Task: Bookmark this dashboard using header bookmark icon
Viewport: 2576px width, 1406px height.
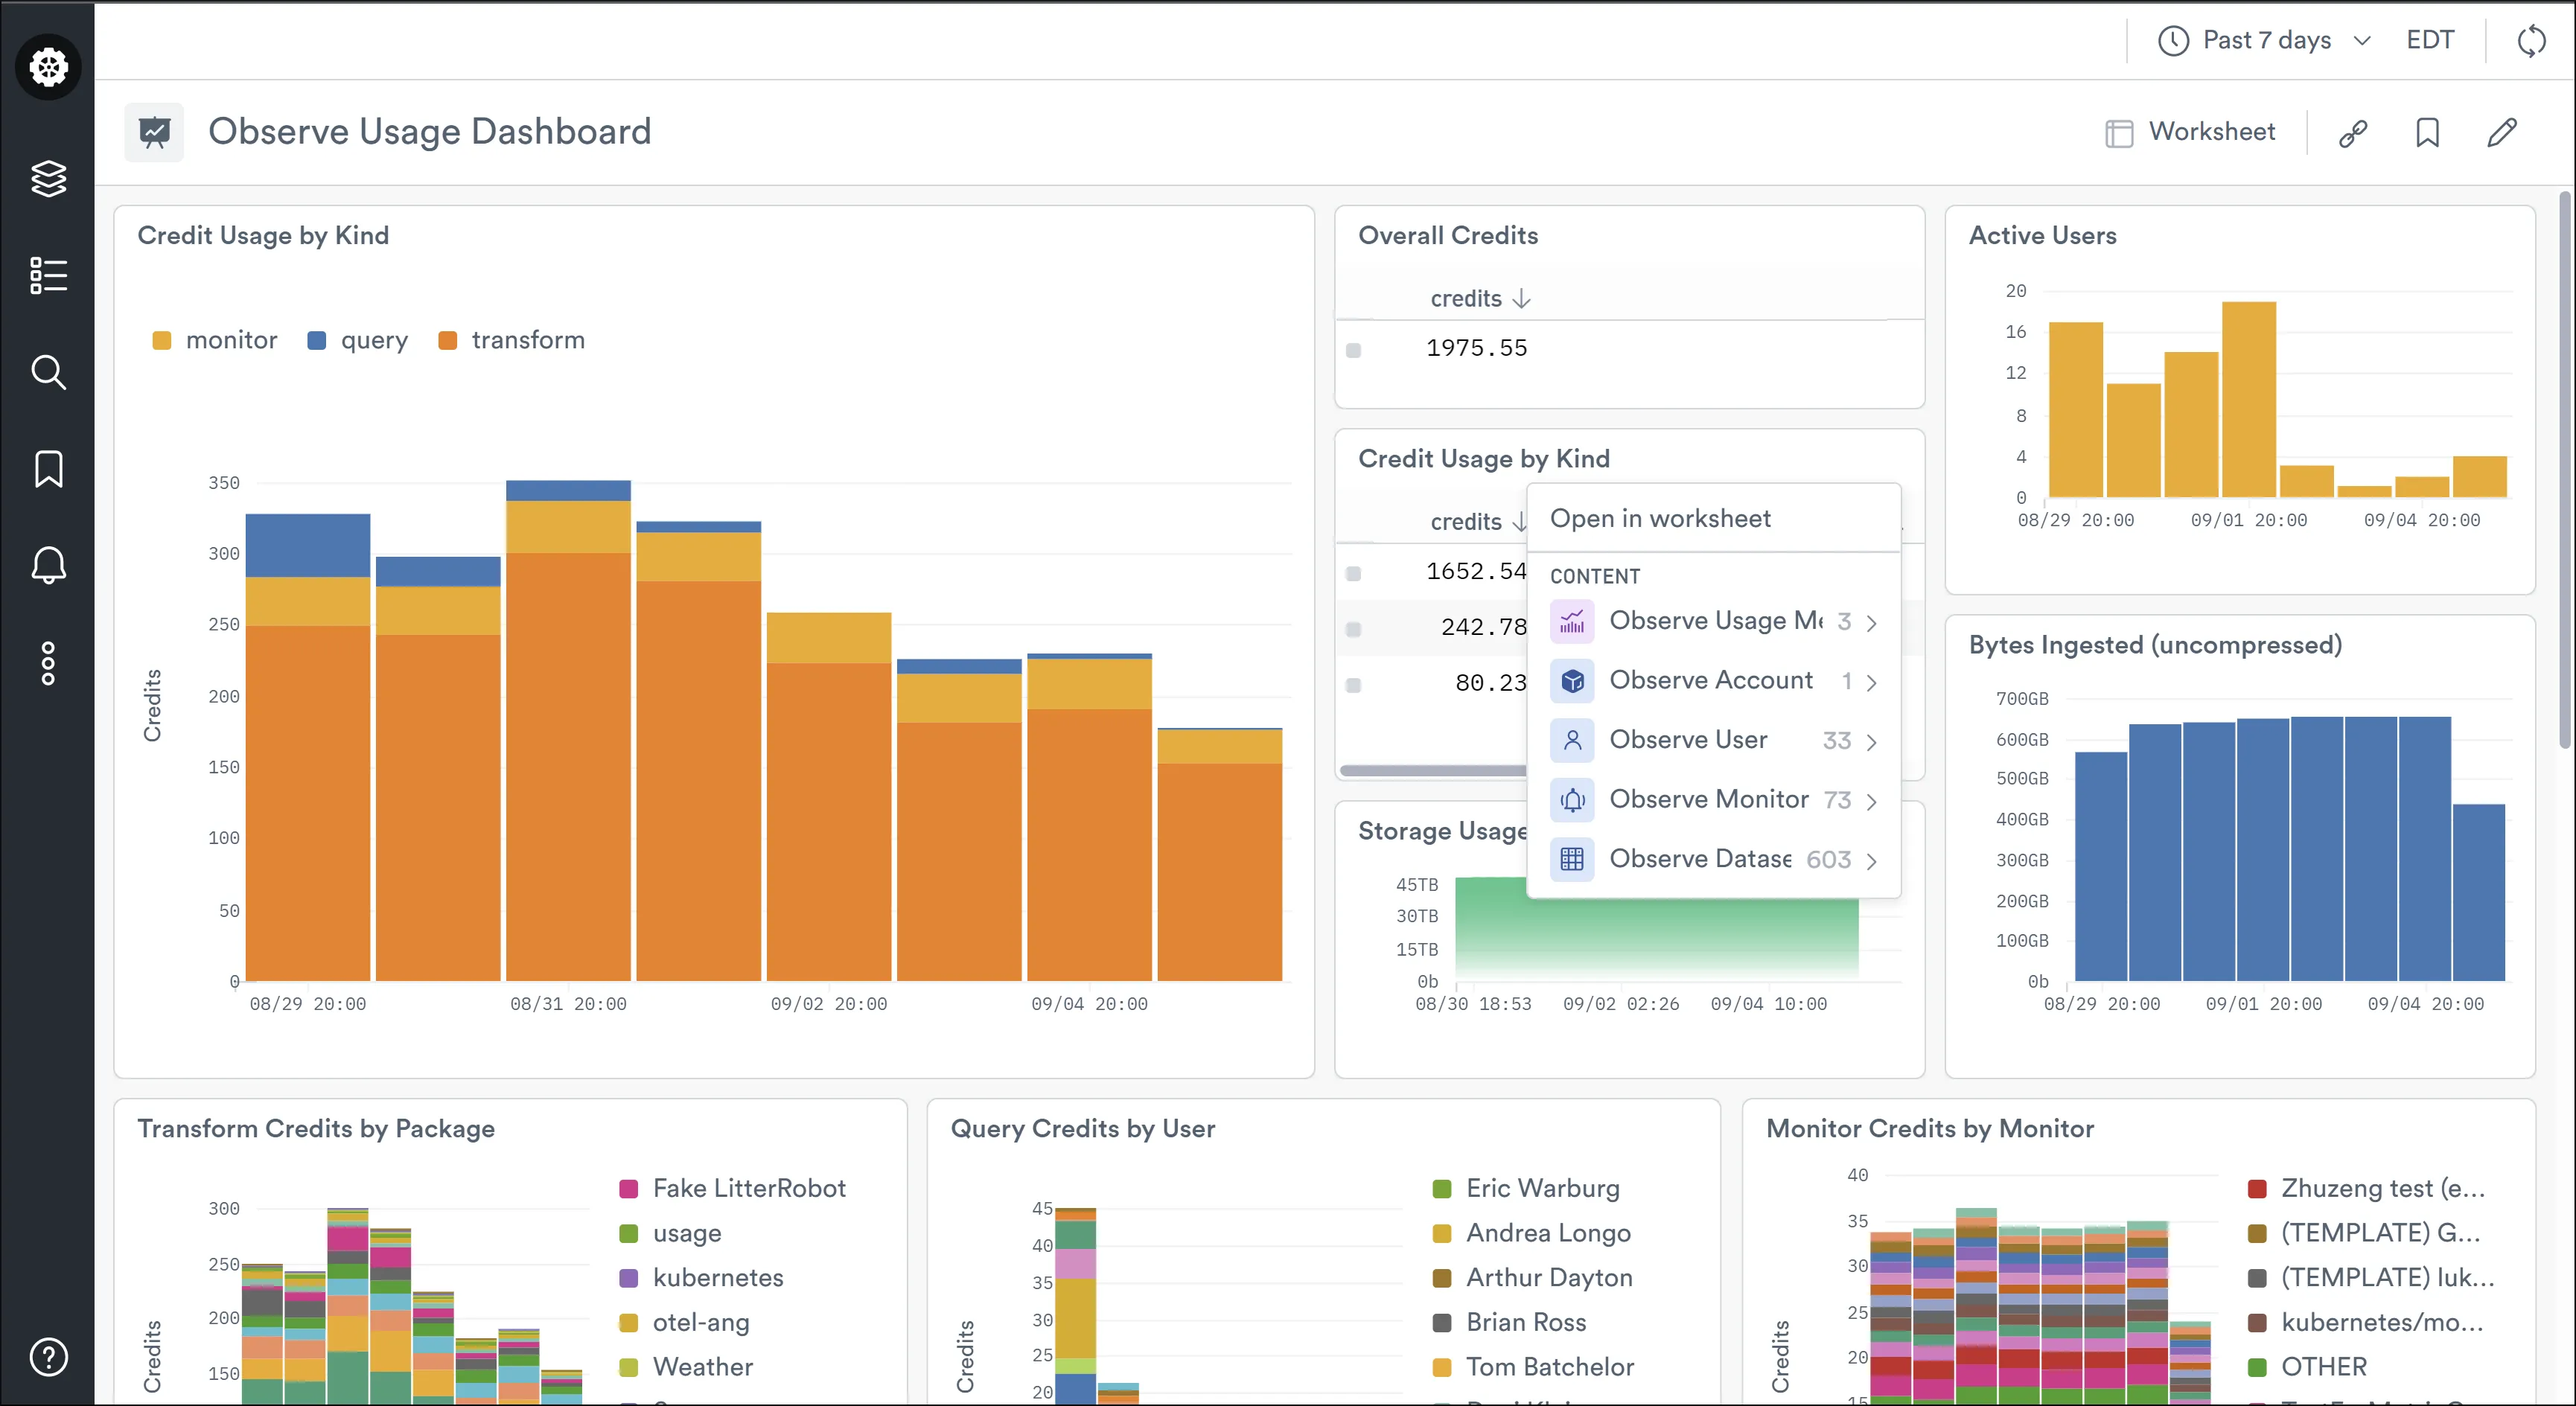Action: pyautogui.click(x=2427, y=132)
